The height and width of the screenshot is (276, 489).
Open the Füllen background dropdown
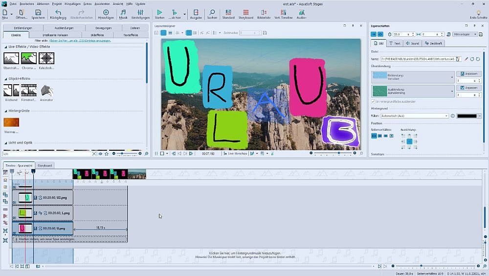click(x=446, y=116)
